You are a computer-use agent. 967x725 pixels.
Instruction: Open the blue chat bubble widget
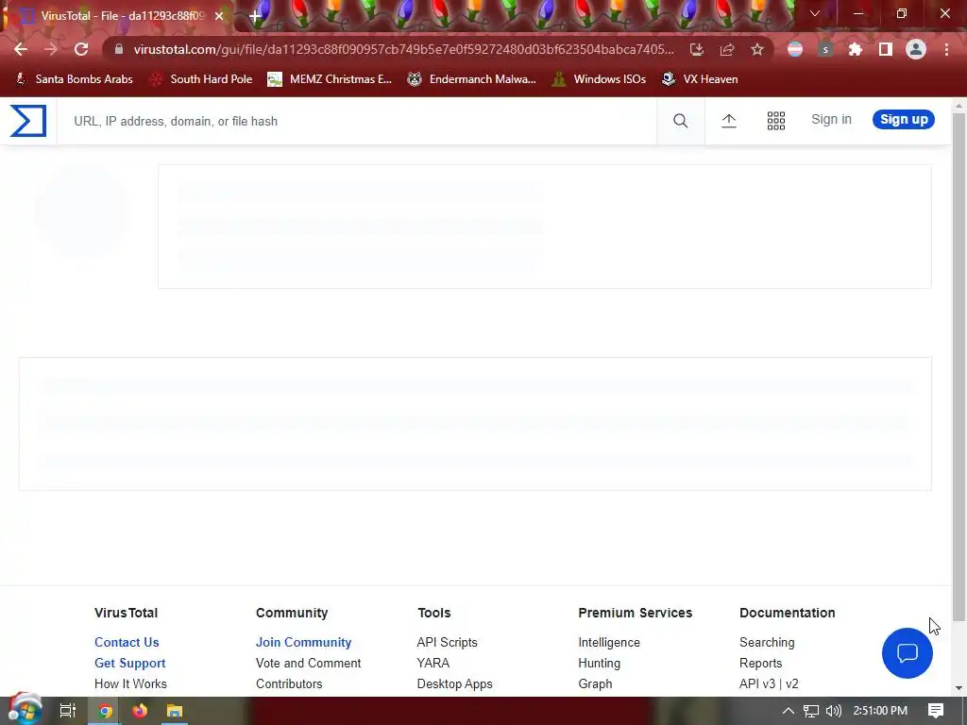pos(908,653)
